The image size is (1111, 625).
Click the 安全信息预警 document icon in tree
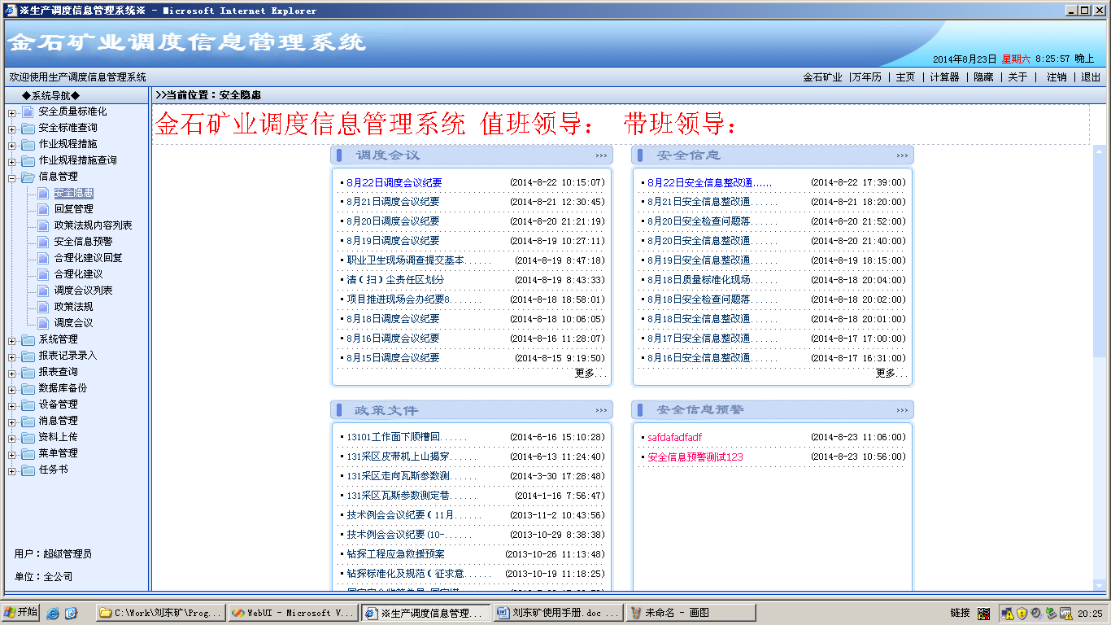43,242
